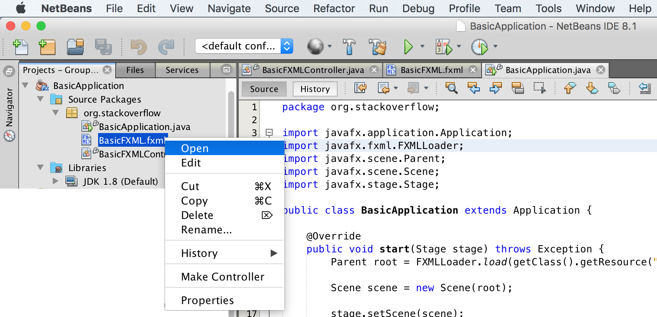Screen dimensions: 657x317
Task: Click the Profile Project clock icon
Action: [x=479, y=47]
